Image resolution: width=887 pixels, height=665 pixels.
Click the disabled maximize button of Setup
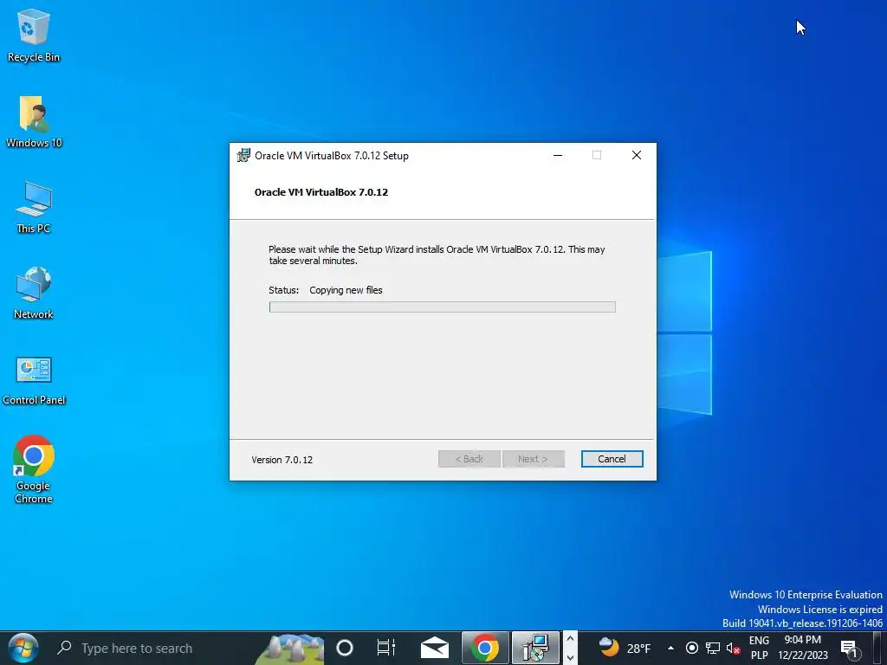pos(597,156)
